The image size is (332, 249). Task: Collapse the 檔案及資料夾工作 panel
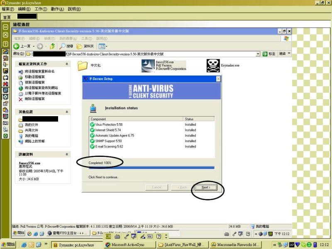pos(67,64)
